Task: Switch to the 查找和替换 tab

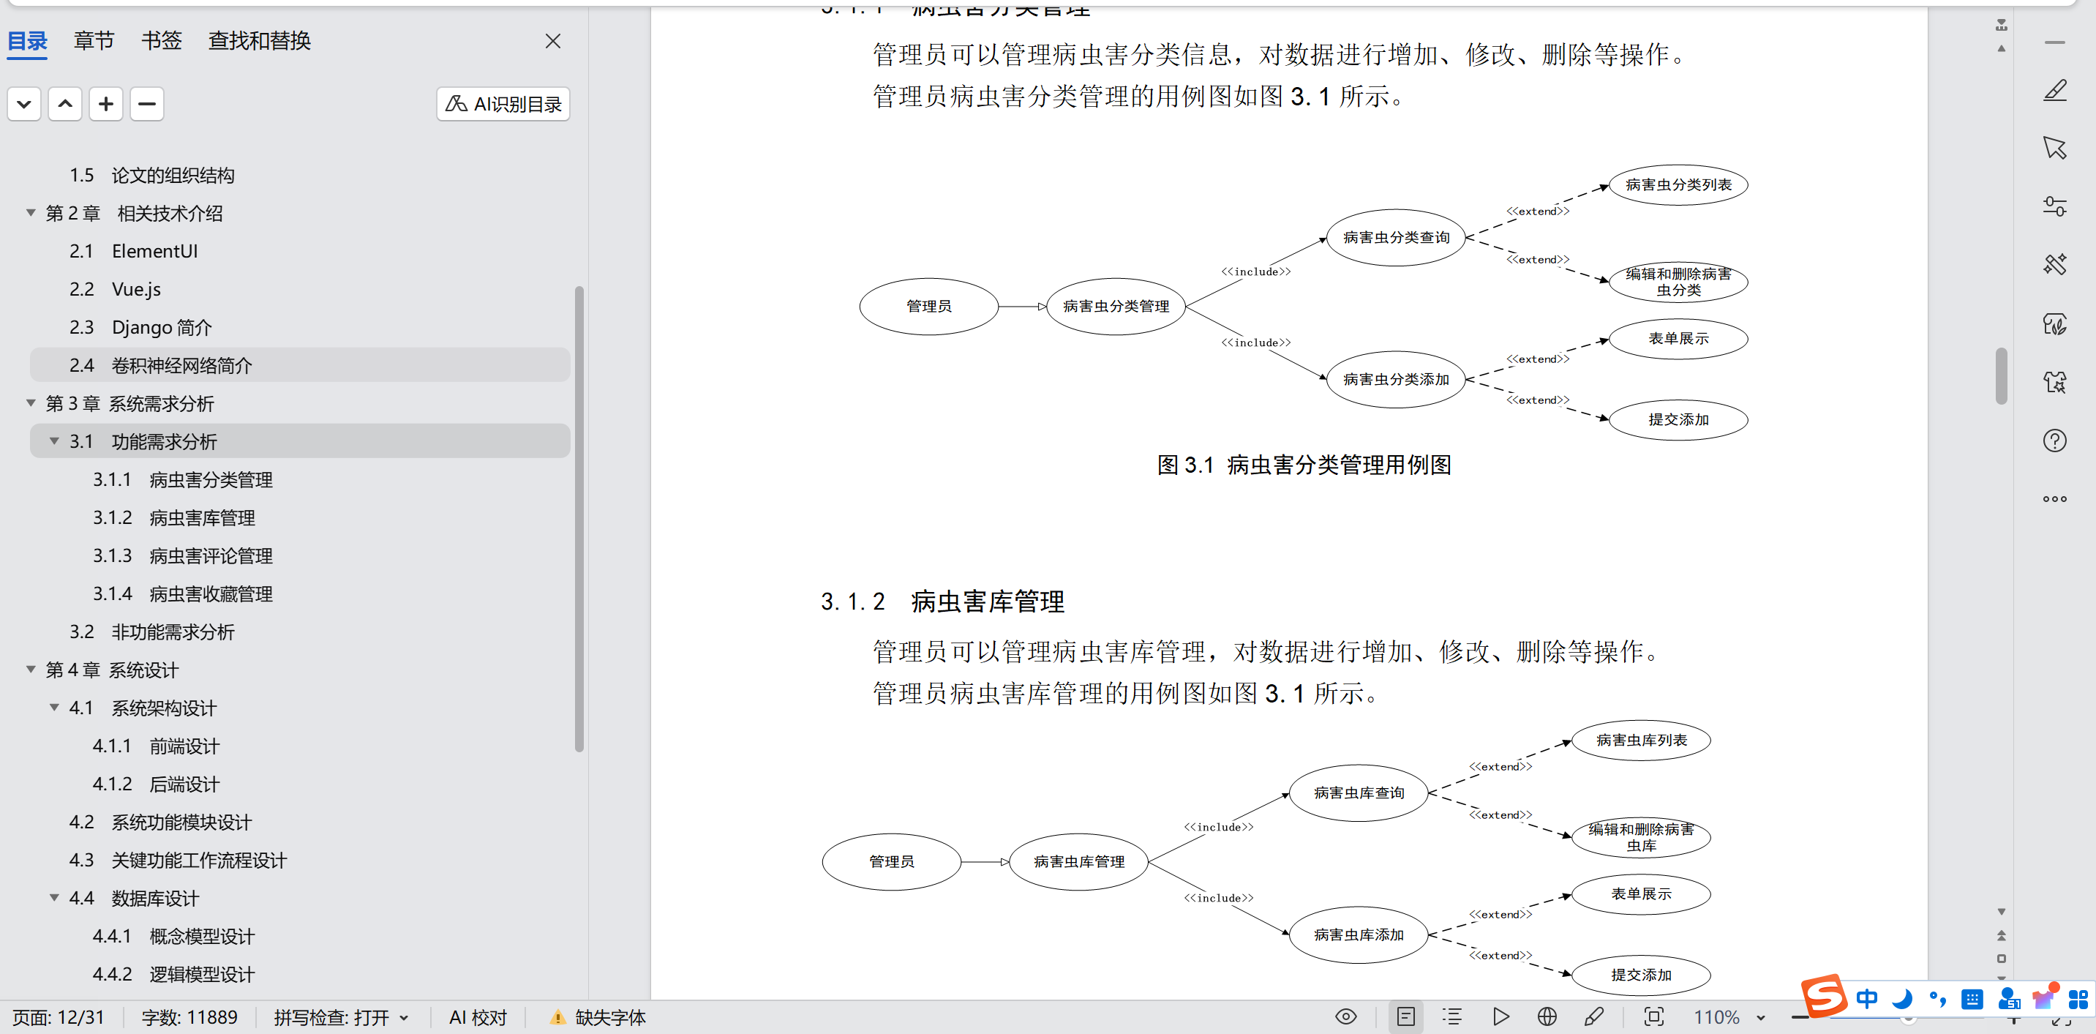Action: (260, 41)
